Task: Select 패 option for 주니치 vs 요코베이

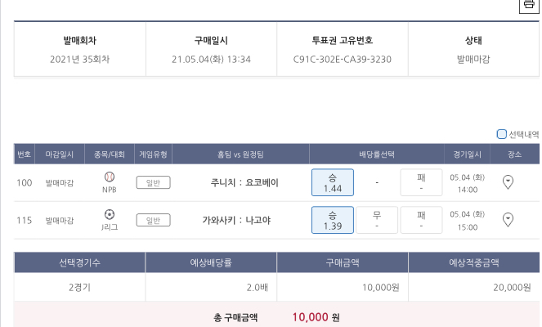Action: [420, 182]
